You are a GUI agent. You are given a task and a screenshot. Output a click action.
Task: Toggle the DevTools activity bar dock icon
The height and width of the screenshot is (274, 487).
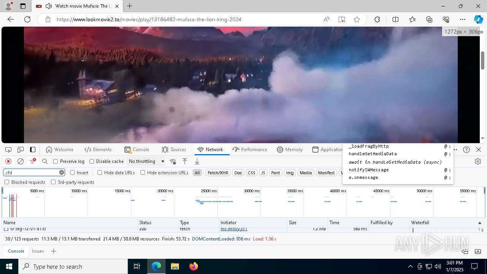tap(33, 150)
